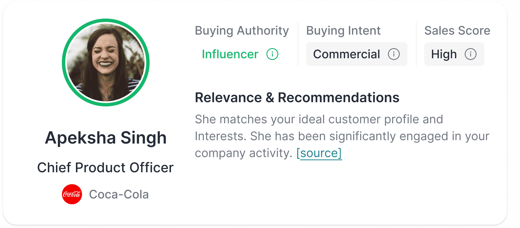
Task: Open the [source] link
Action: tap(319, 153)
